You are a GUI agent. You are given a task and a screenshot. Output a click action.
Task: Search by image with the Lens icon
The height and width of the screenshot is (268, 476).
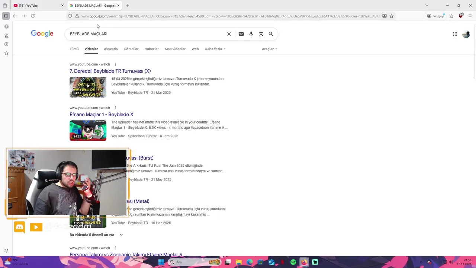click(x=261, y=34)
